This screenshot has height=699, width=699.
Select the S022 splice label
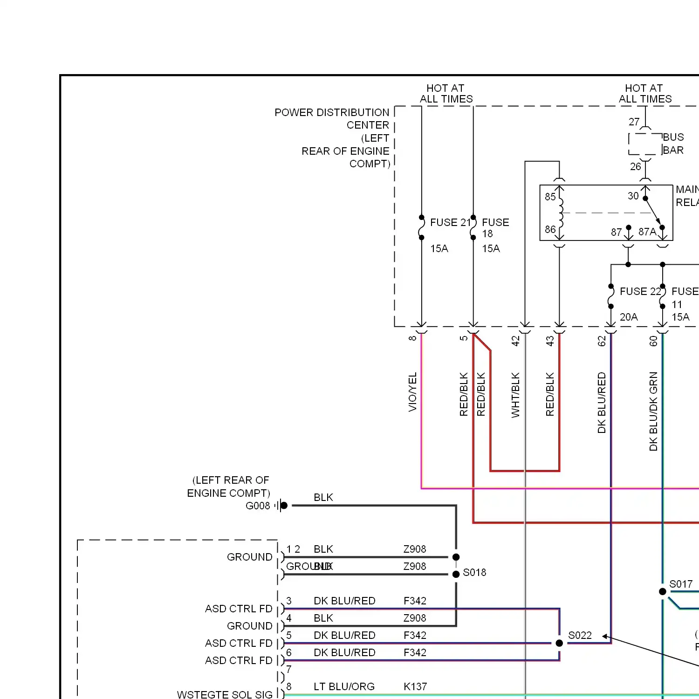tap(580, 636)
